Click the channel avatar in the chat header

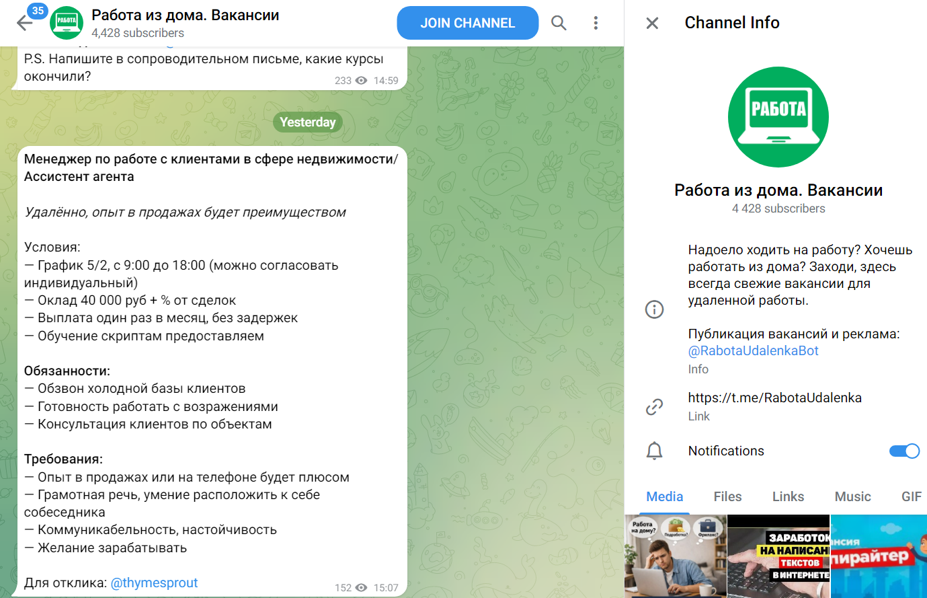point(66,22)
